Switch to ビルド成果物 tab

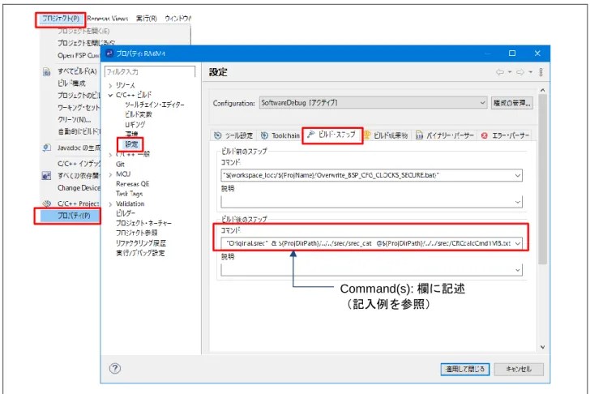pyautogui.click(x=387, y=135)
